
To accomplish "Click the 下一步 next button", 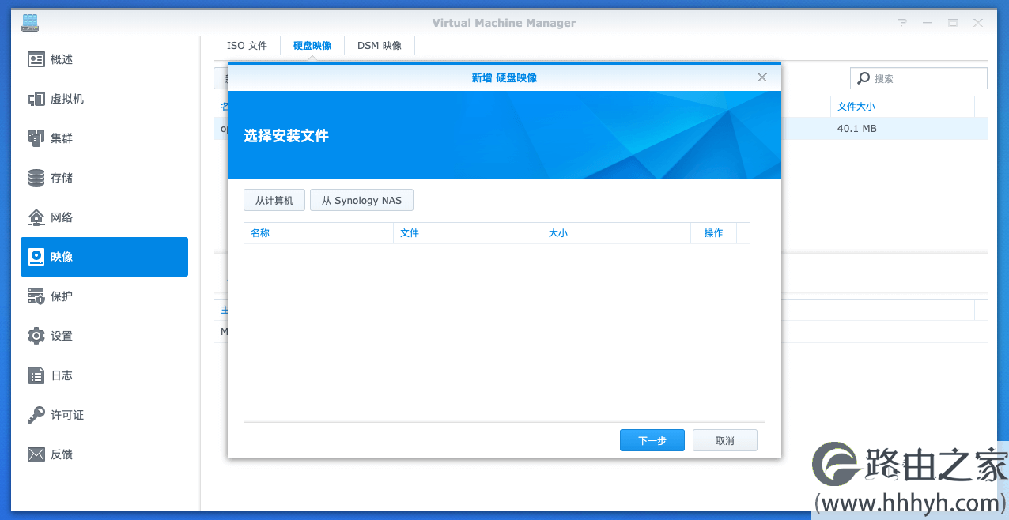I will pyautogui.click(x=652, y=440).
